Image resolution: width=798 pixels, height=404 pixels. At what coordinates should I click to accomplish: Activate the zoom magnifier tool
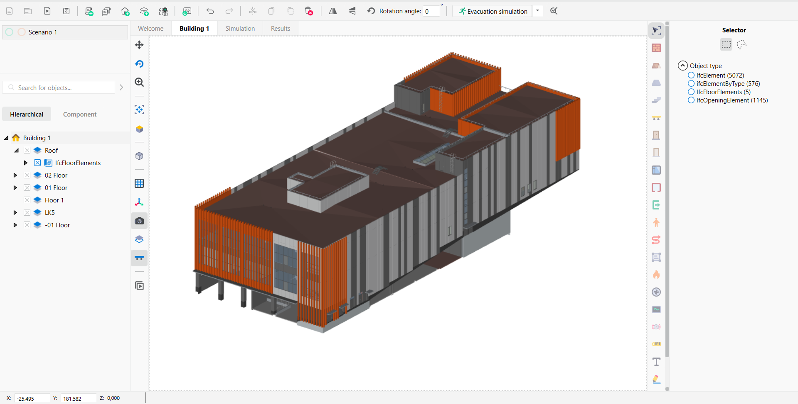(139, 83)
